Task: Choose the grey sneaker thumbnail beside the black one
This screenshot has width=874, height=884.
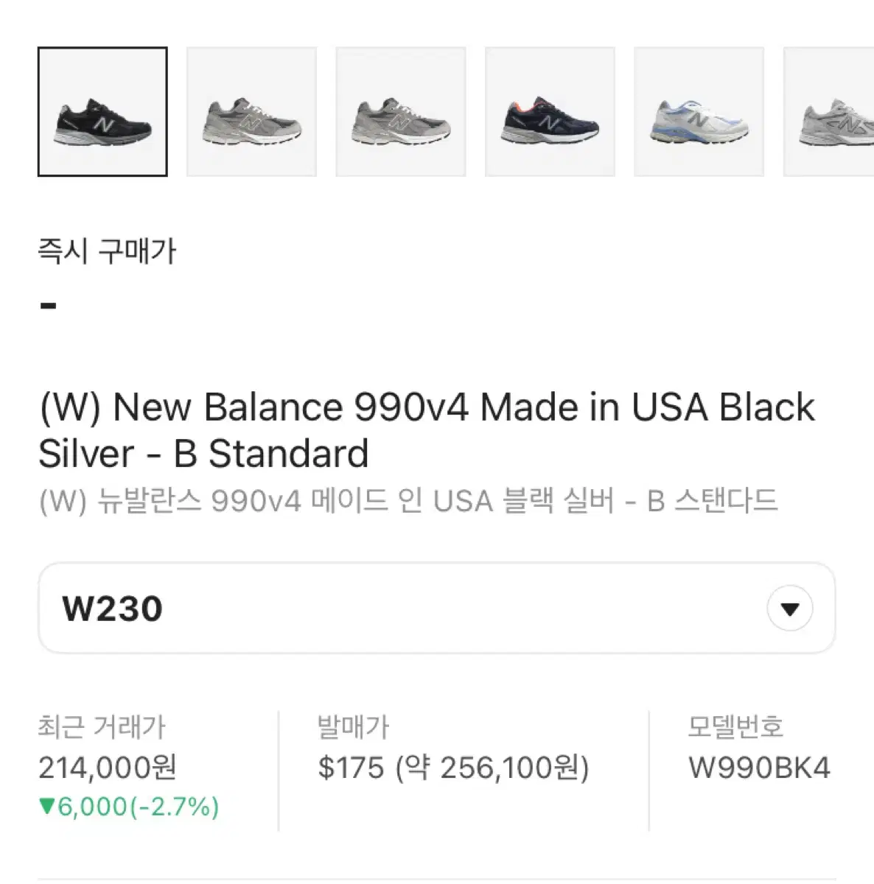Action: click(x=251, y=112)
